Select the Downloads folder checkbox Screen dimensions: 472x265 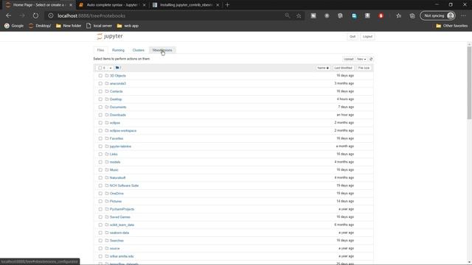(100, 115)
